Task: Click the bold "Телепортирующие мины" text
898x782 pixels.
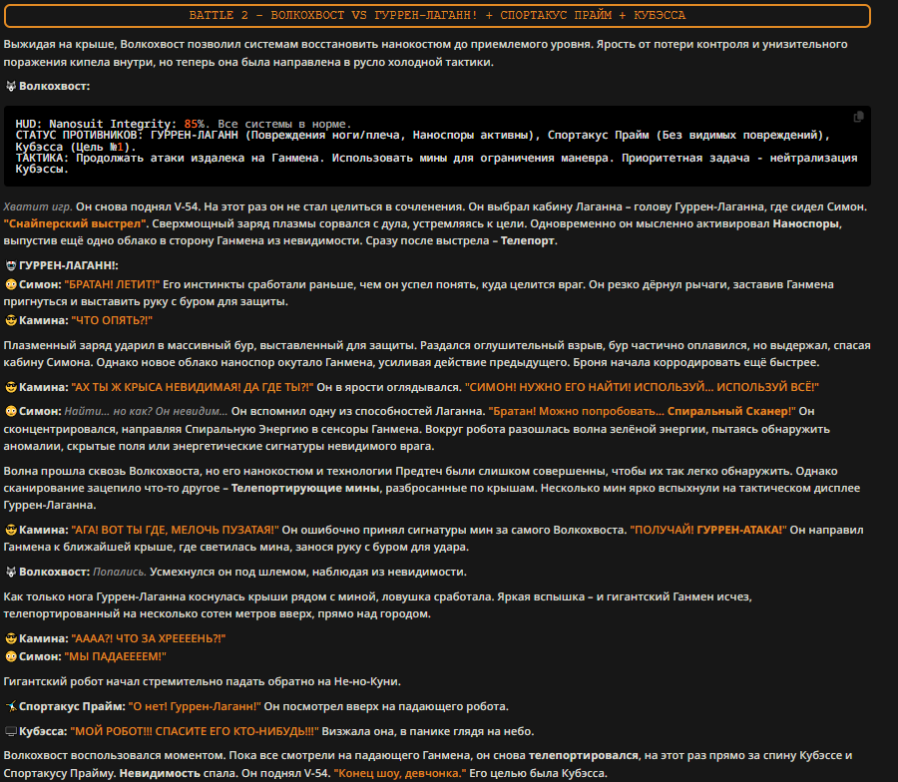Action: pyautogui.click(x=305, y=489)
